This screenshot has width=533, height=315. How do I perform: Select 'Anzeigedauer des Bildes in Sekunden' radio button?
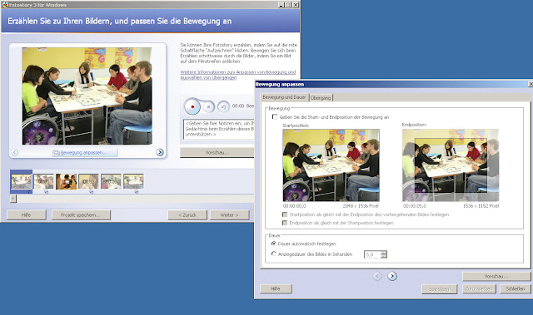pos(274,253)
